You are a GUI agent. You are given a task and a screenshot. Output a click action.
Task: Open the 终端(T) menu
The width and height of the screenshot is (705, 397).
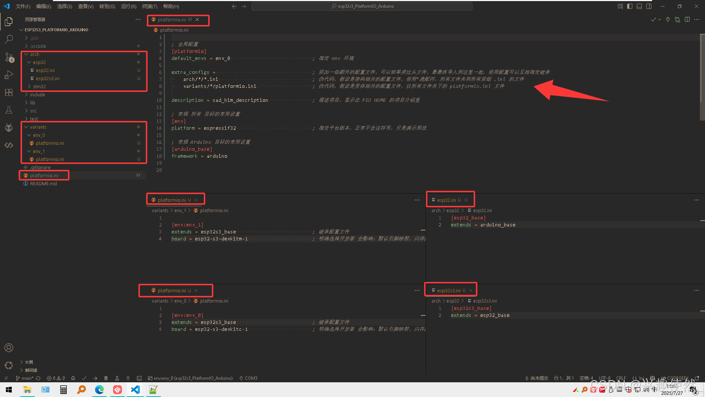(149, 6)
